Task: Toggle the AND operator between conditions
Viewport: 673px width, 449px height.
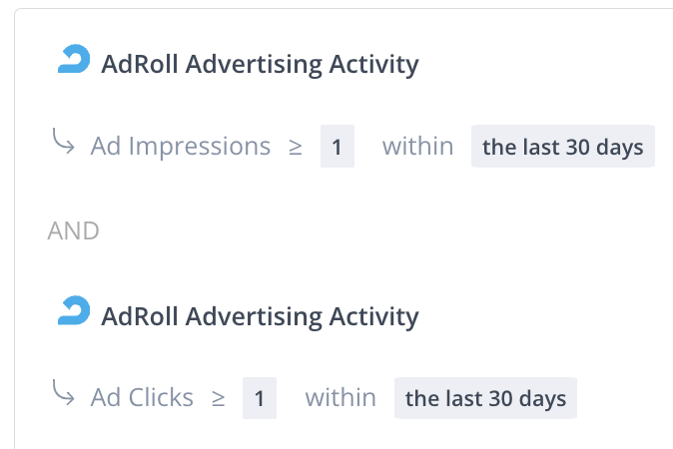Action: [74, 231]
